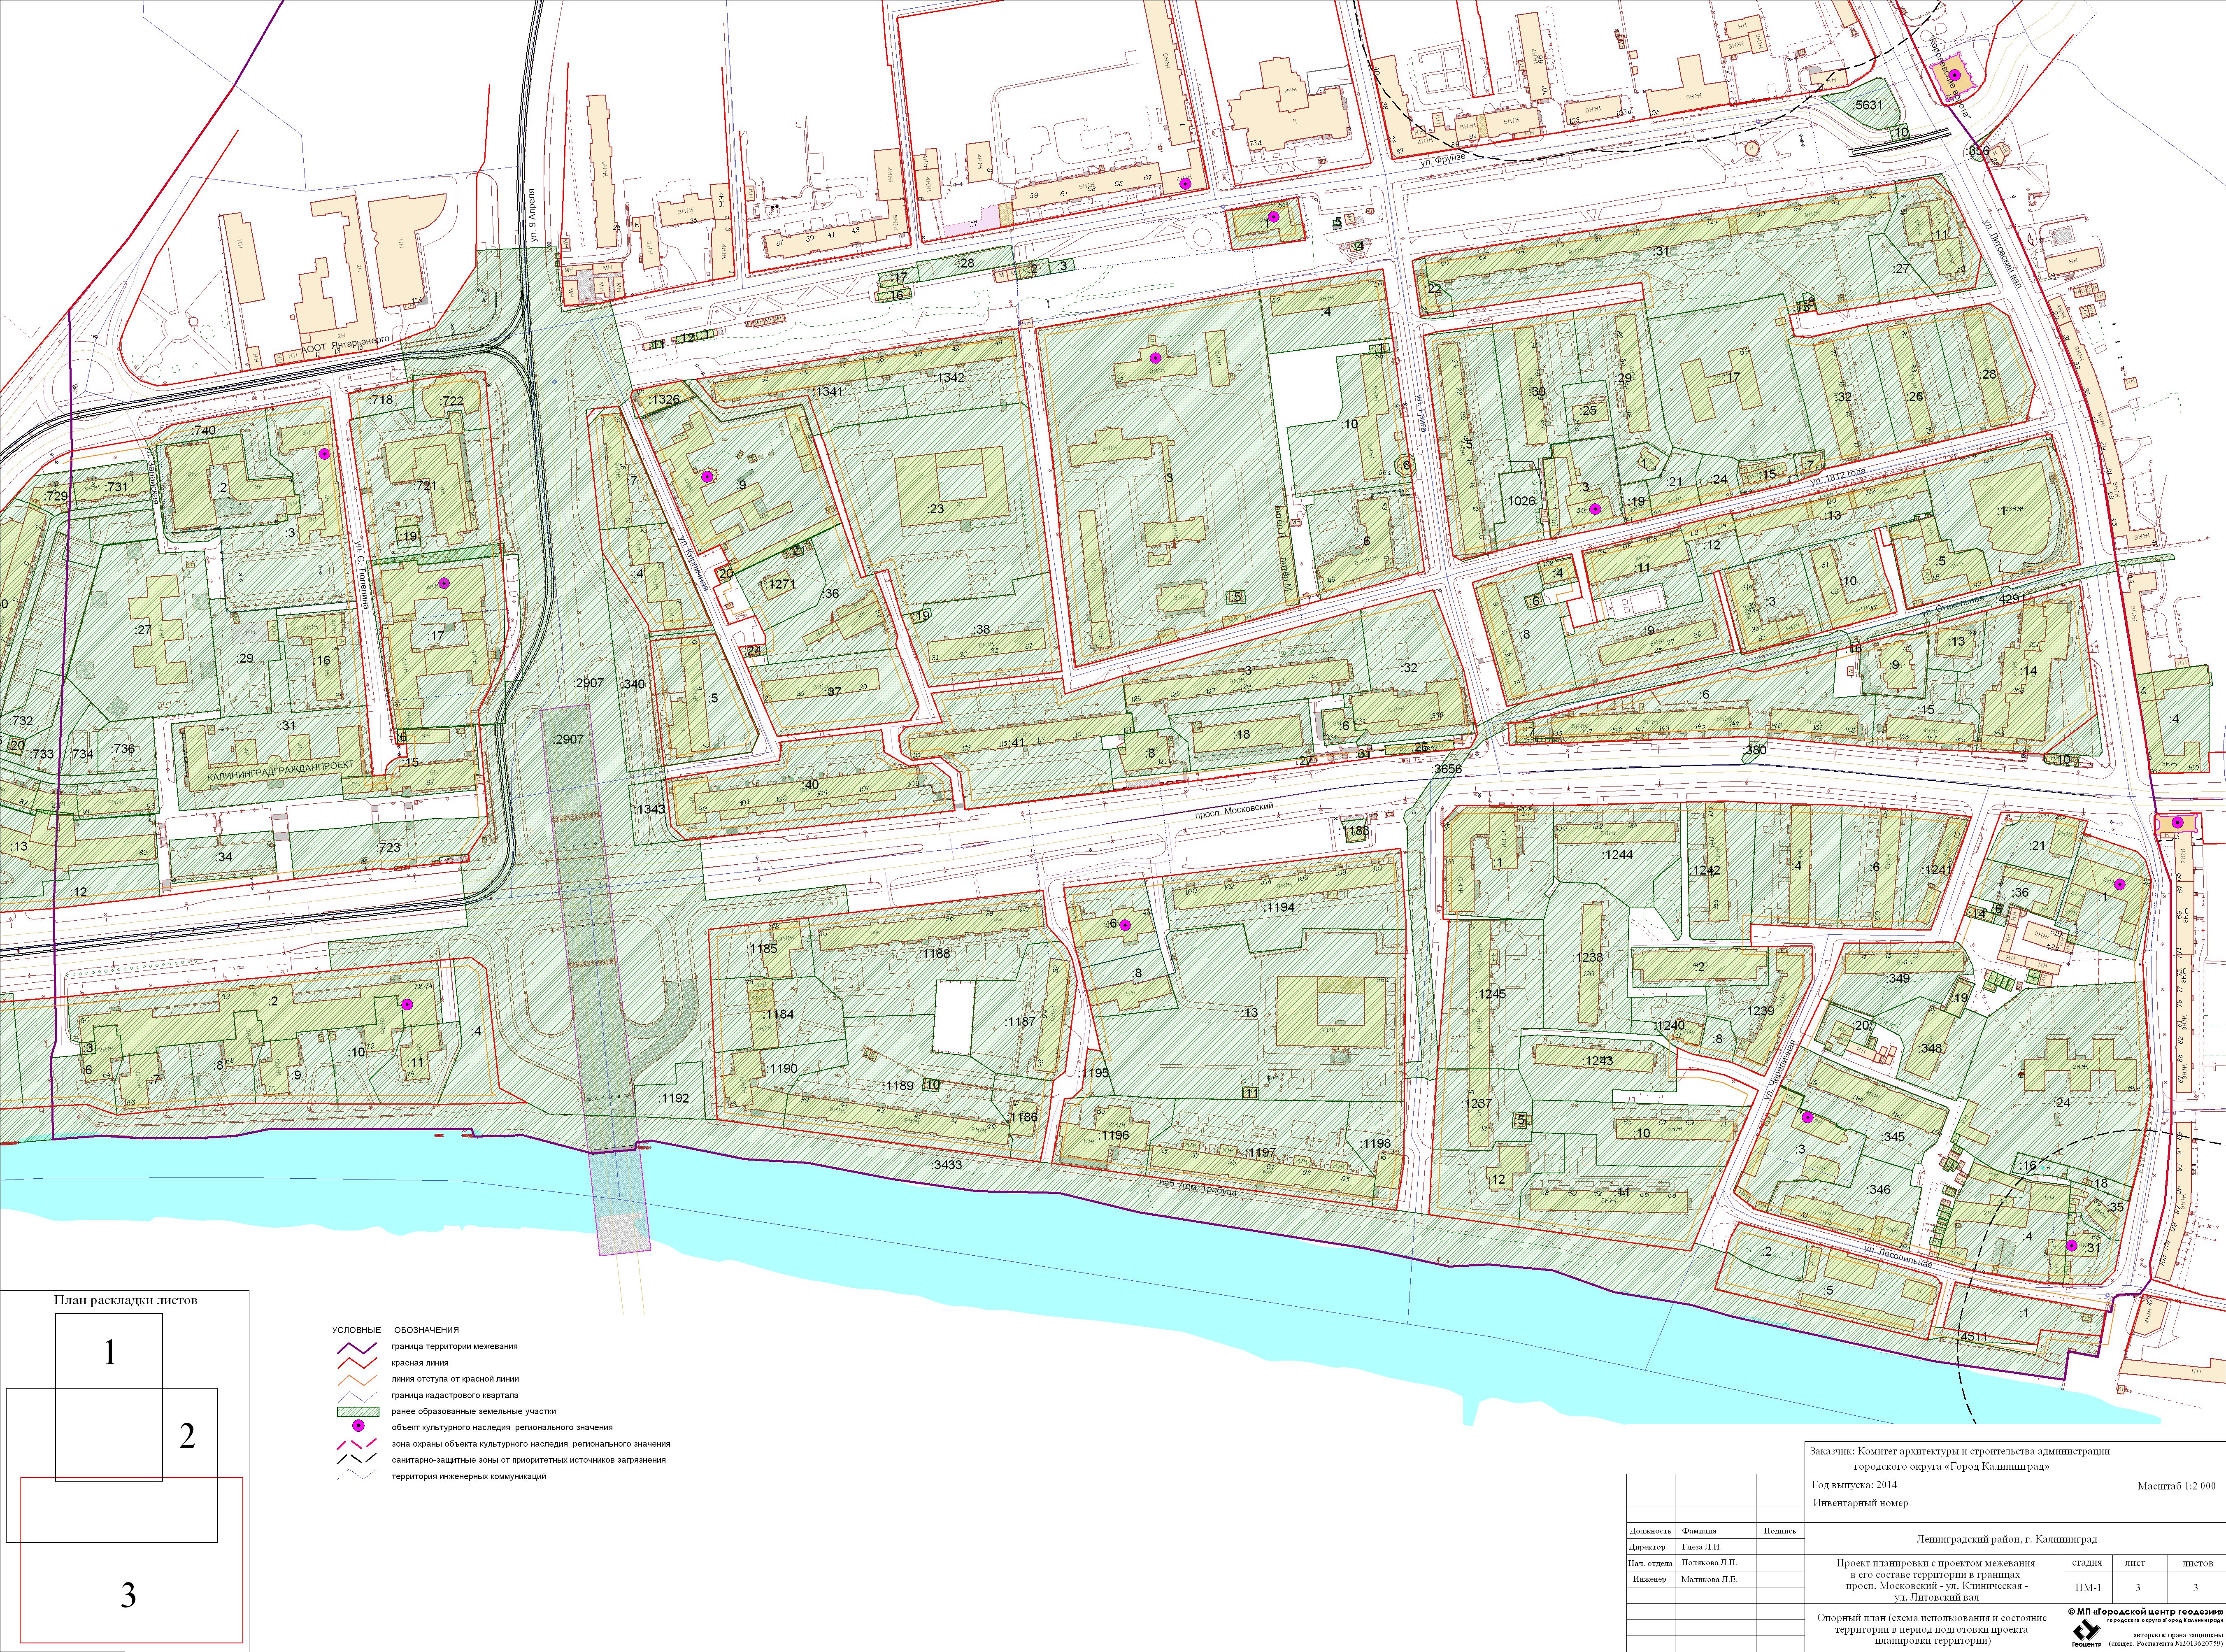Viewport: 2226px width, 1652px height.
Task: Select sheet 1 in the sheet layout plan
Action: [x=110, y=1353]
